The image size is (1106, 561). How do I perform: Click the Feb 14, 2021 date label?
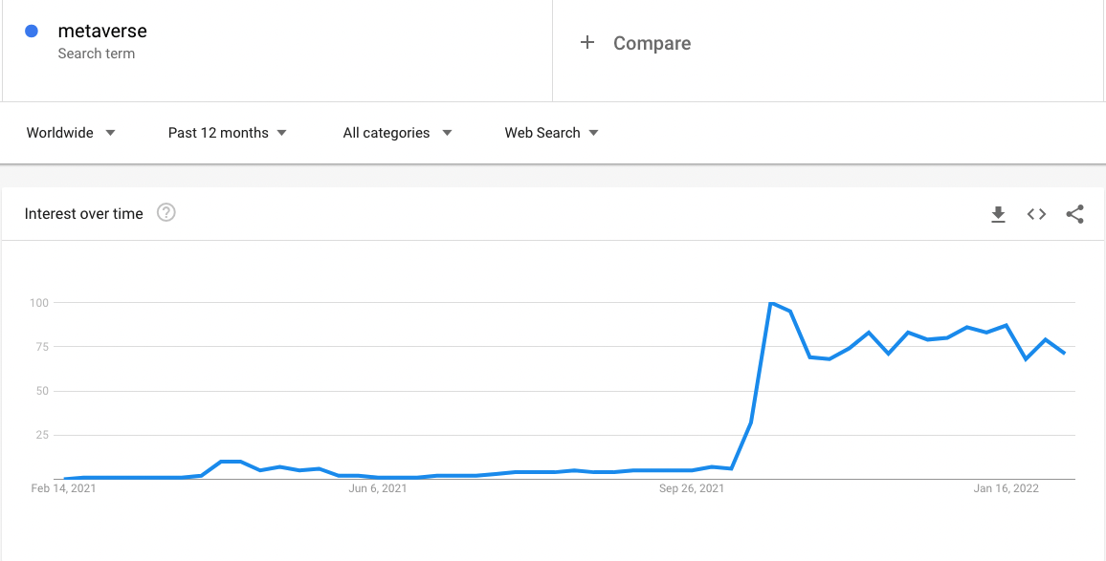(x=63, y=488)
